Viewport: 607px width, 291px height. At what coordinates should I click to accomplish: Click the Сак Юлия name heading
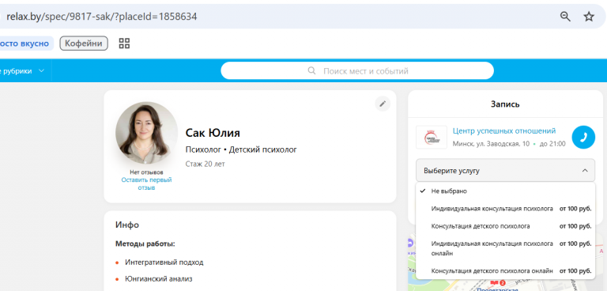213,133
